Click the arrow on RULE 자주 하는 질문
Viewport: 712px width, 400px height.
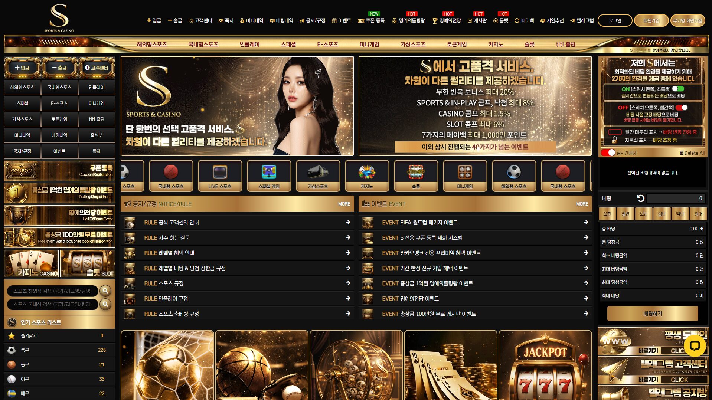pyautogui.click(x=348, y=237)
